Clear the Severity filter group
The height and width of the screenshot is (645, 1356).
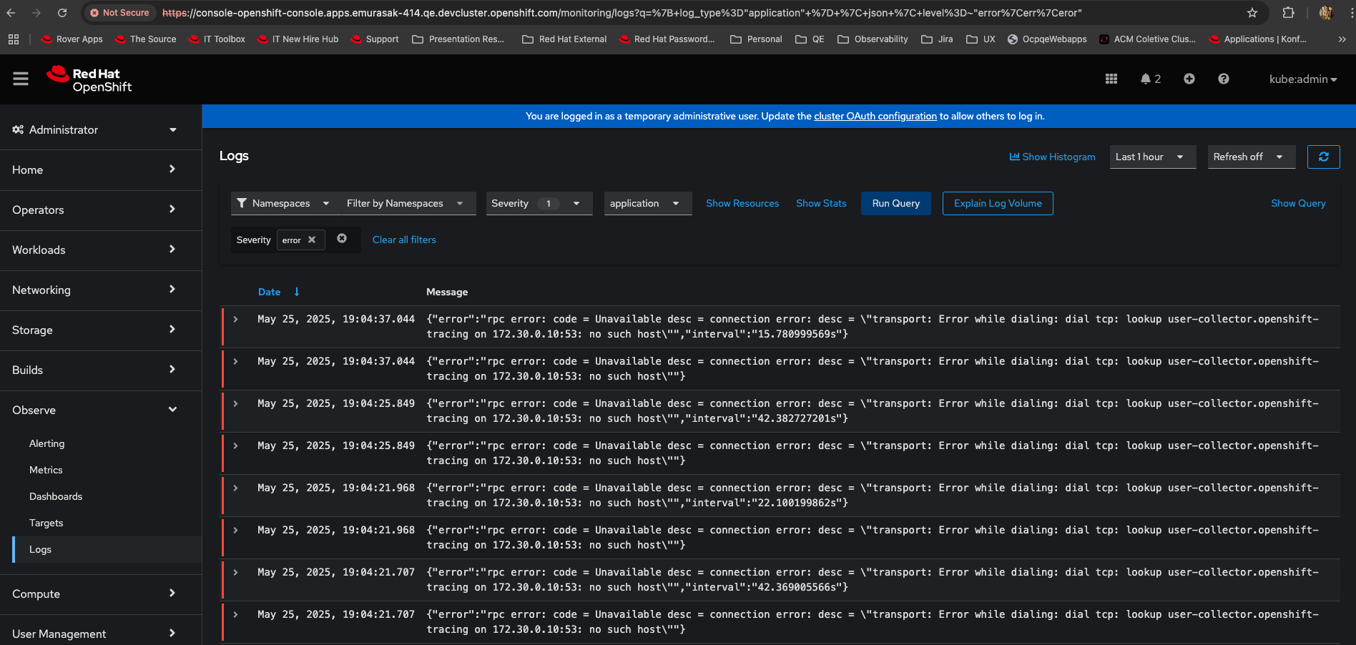[x=342, y=239]
